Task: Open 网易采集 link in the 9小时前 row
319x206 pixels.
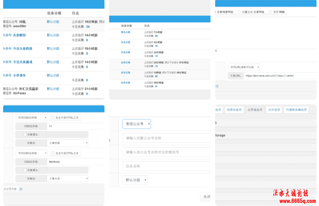Action: [126, 42]
